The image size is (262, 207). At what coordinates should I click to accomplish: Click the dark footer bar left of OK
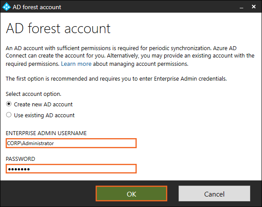(x=48, y=194)
